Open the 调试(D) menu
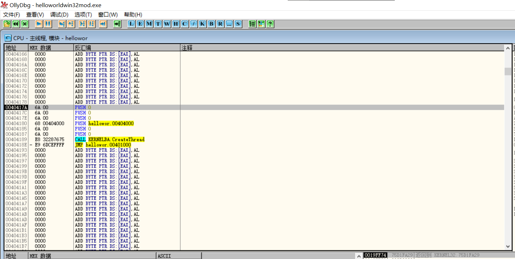Screen dimensions: 515x259 59,15
